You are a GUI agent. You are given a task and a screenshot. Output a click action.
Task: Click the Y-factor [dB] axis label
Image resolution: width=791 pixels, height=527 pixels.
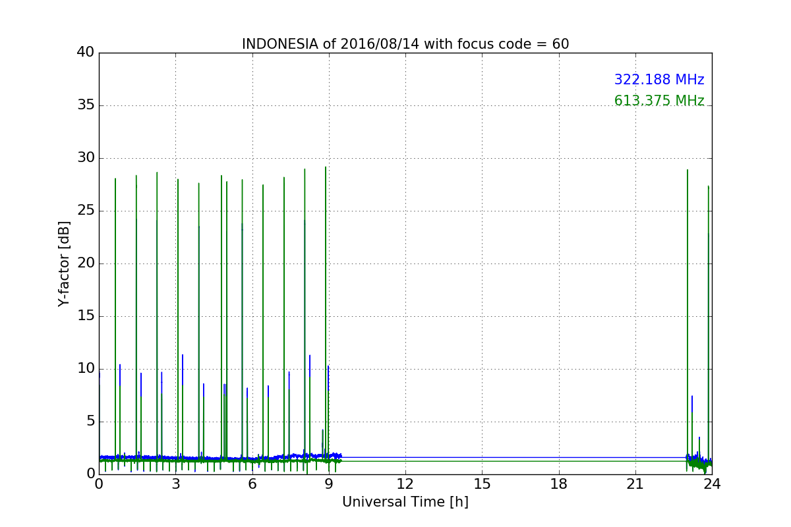64,263
